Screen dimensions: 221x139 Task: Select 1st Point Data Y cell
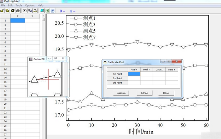[x=172, y=74]
